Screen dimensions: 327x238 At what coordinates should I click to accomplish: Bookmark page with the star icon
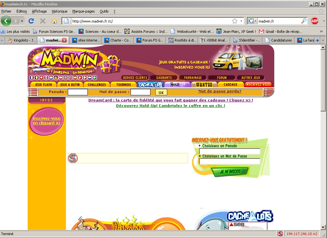click(235, 21)
